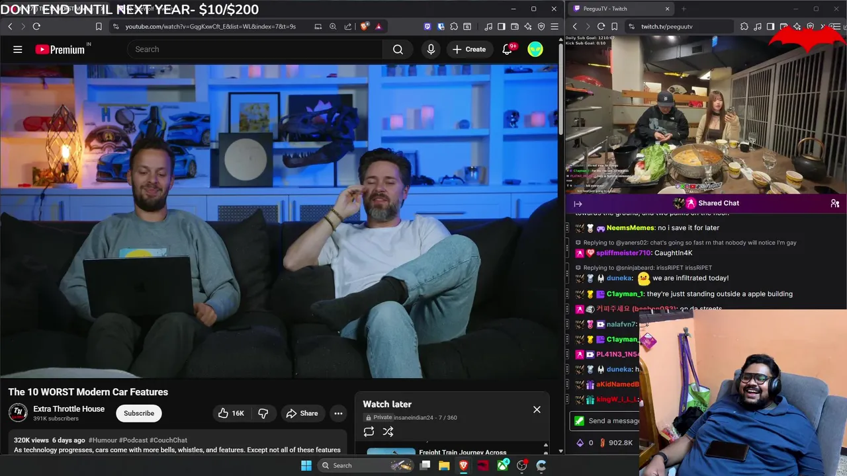Click duneka username in infiltrated message

[x=619, y=278]
